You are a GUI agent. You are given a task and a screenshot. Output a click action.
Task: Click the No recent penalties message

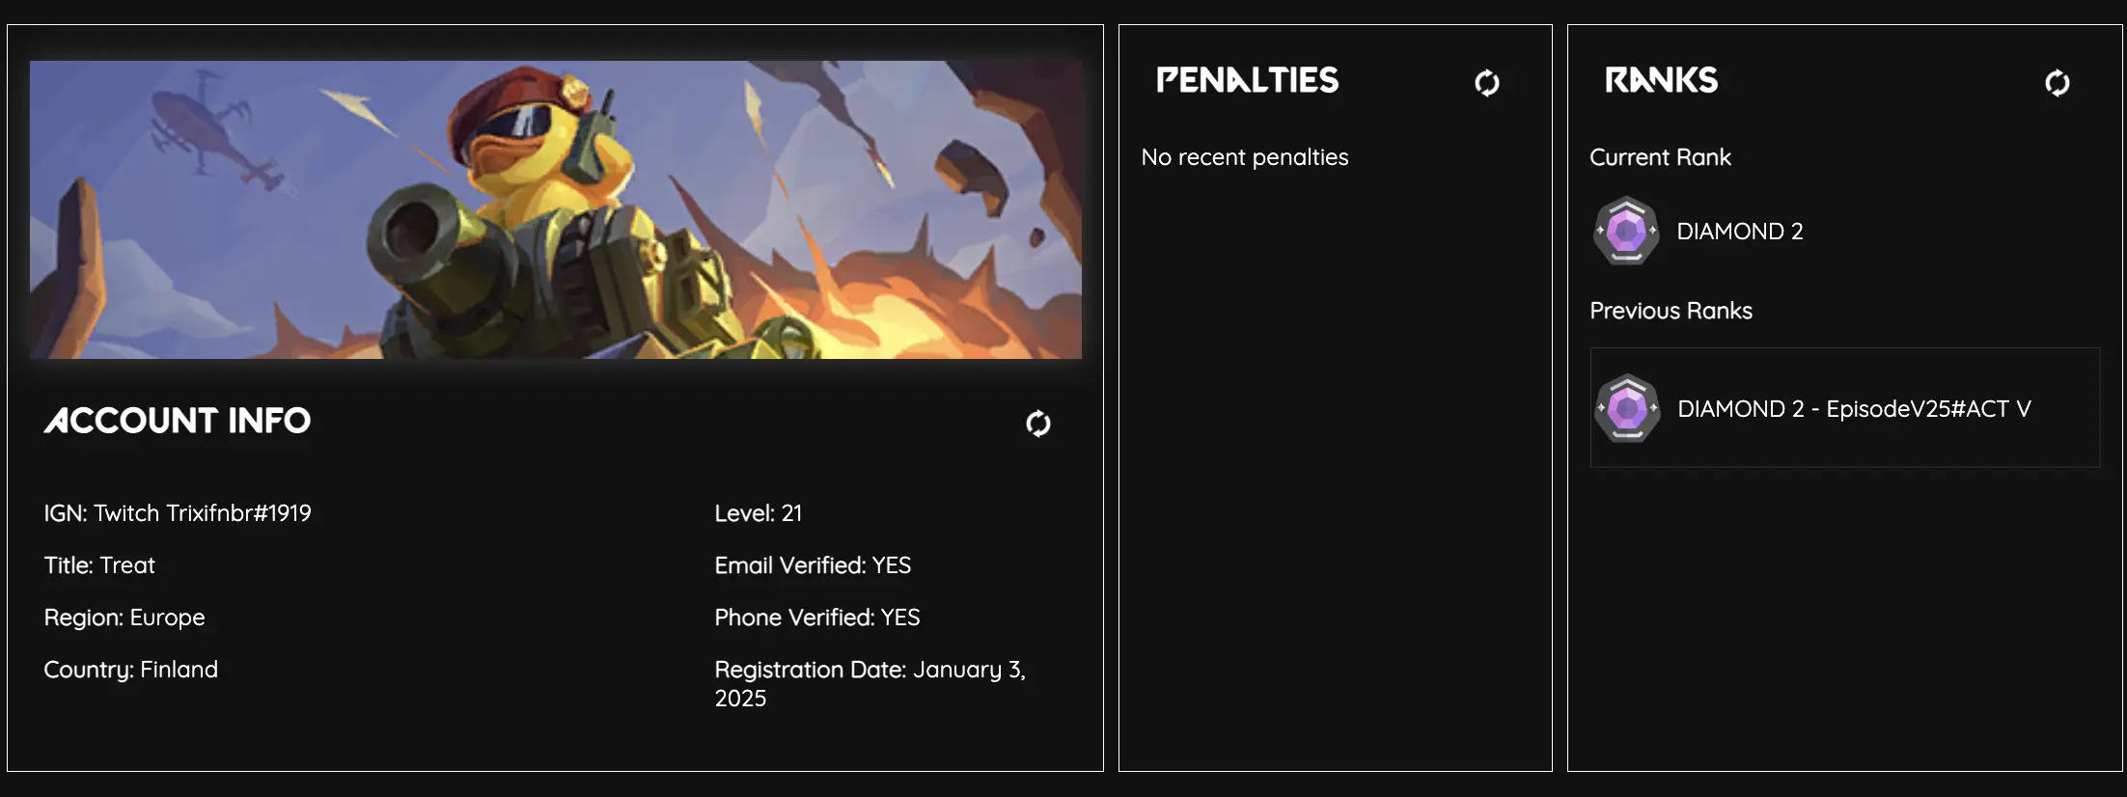click(1245, 157)
